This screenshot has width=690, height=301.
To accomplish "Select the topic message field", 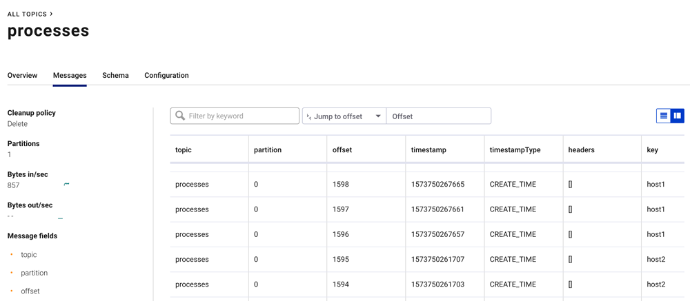I will [28, 255].
